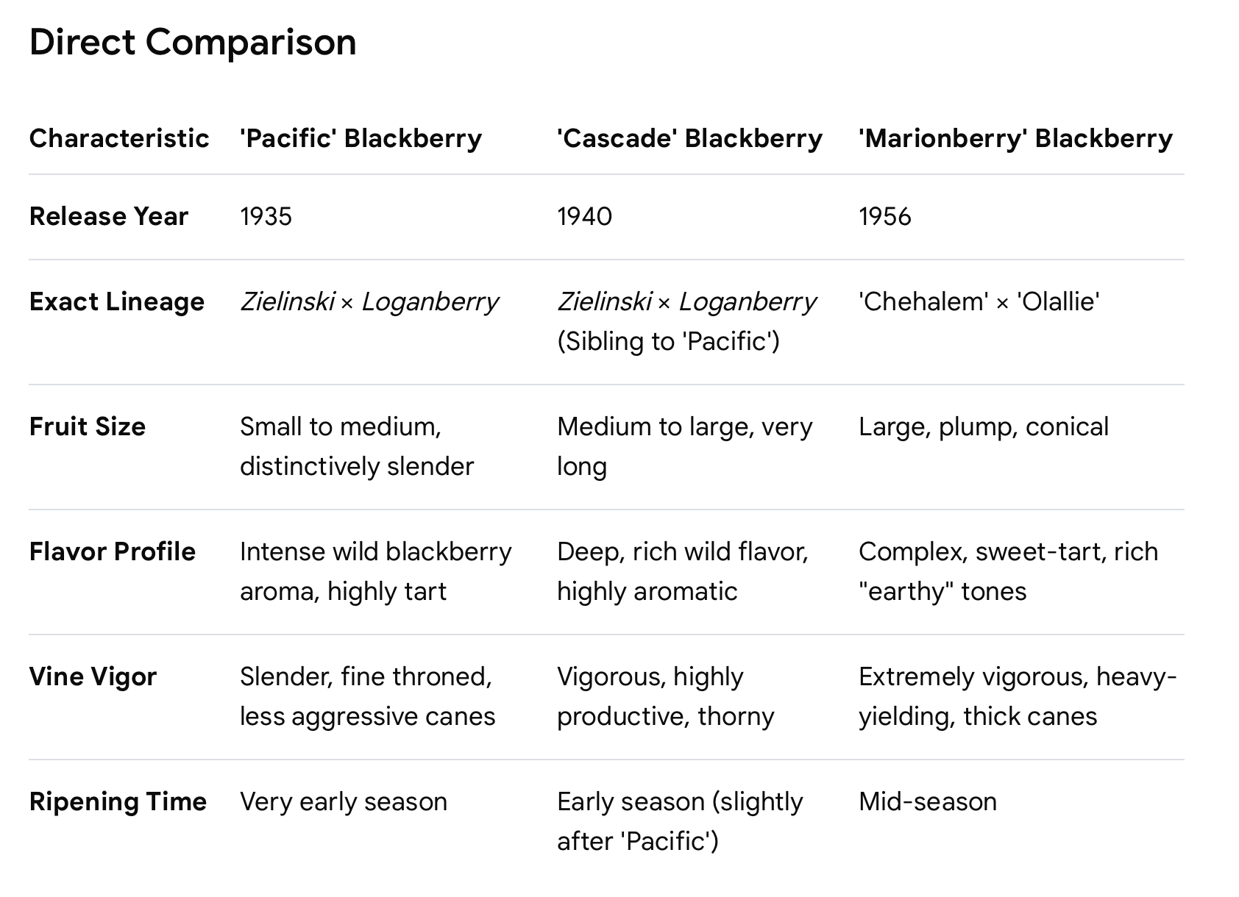Click the "(Sibling to 'Pacific')" text
The width and height of the screenshot is (1239, 897).
[x=668, y=341]
